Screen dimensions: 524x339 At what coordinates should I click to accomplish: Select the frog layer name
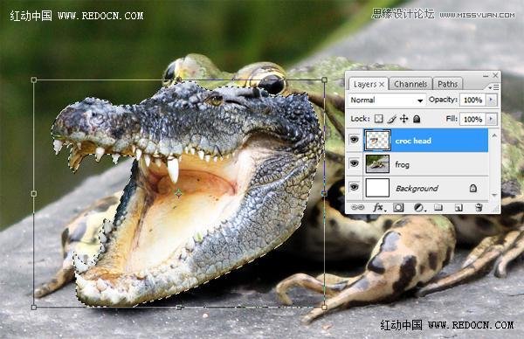tap(402, 165)
